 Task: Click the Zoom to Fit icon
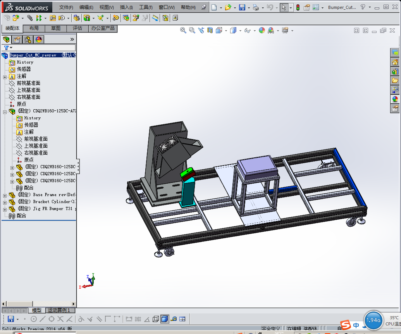(x=183, y=31)
